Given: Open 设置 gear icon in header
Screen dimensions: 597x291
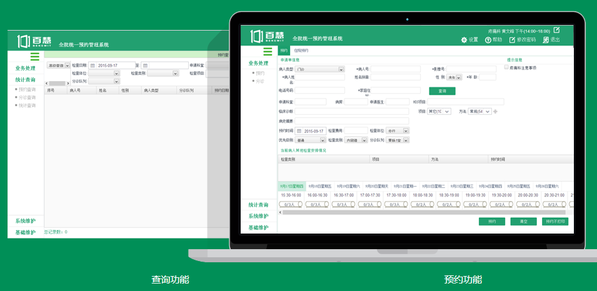Looking at the screenshot, I should [x=464, y=40].
